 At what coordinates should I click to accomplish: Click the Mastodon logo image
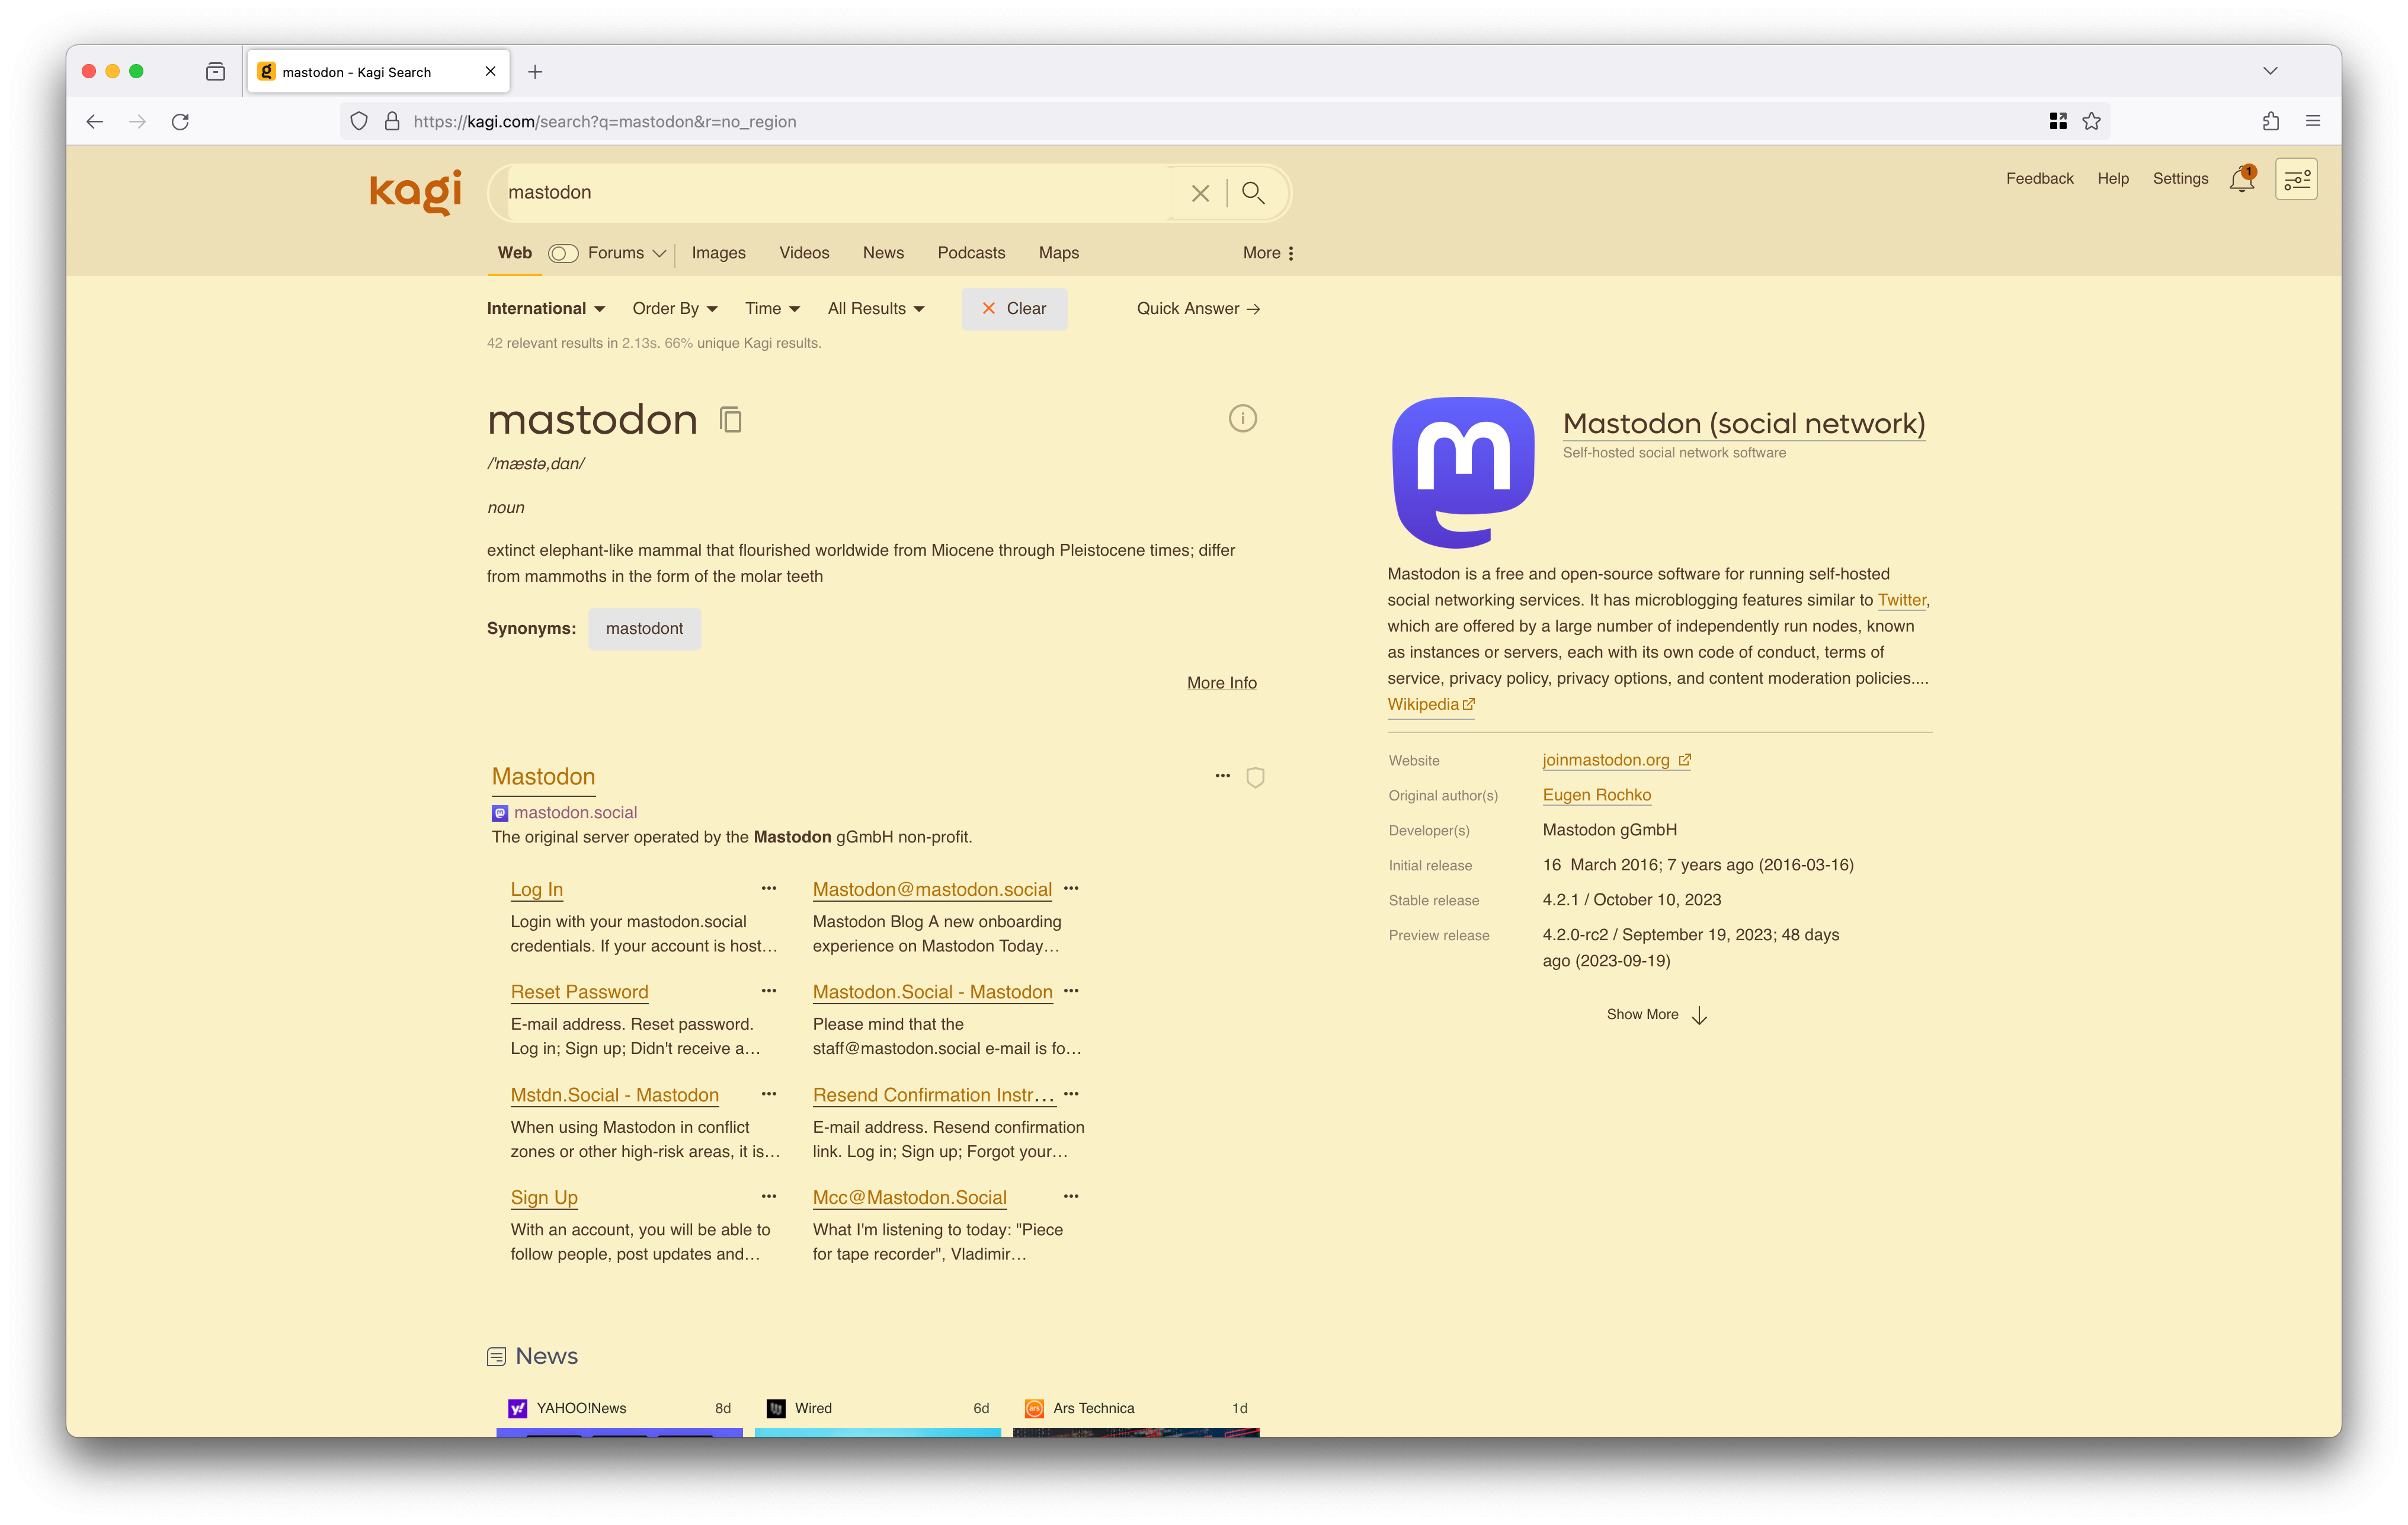pos(1463,472)
